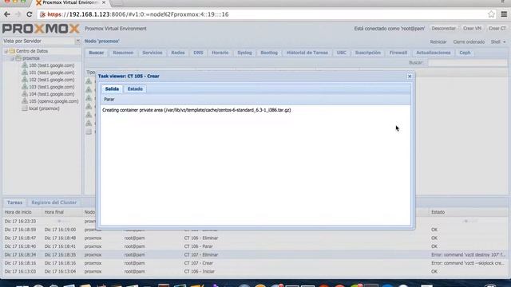Open the UBC tab
The image size is (511, 287).
[x=342, y=53]
